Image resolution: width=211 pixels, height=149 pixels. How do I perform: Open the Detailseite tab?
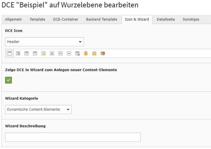(166, 19)
